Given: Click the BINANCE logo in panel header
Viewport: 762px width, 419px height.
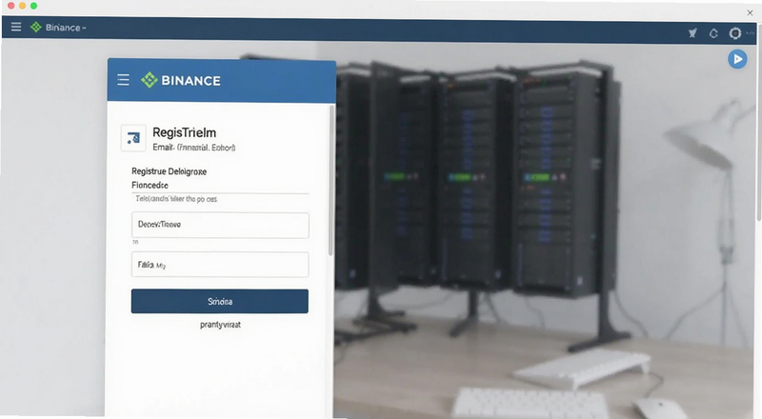Looking at the screenshot, I should click(x=181, y=80).
